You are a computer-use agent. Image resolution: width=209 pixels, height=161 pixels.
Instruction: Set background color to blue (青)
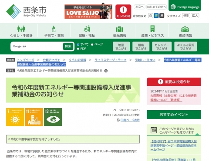click(x=156, y=16)
